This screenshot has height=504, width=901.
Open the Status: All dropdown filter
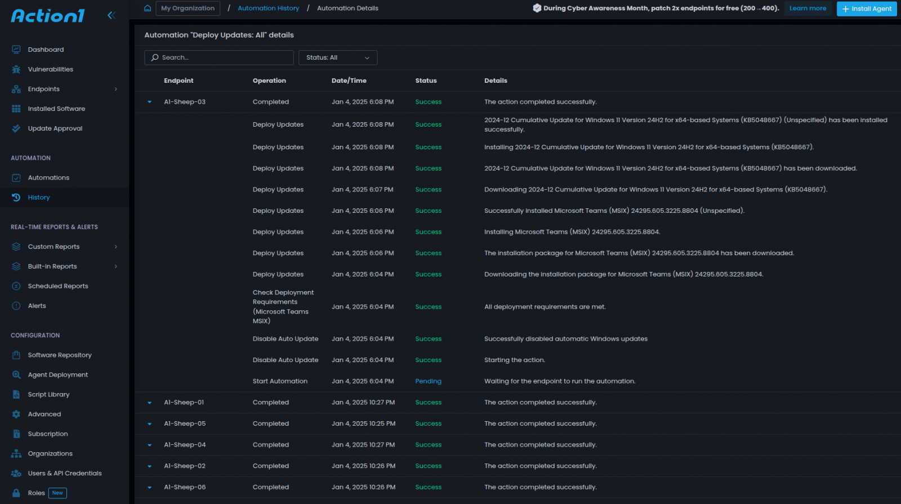pyautogui.click(x=337, y=57)
